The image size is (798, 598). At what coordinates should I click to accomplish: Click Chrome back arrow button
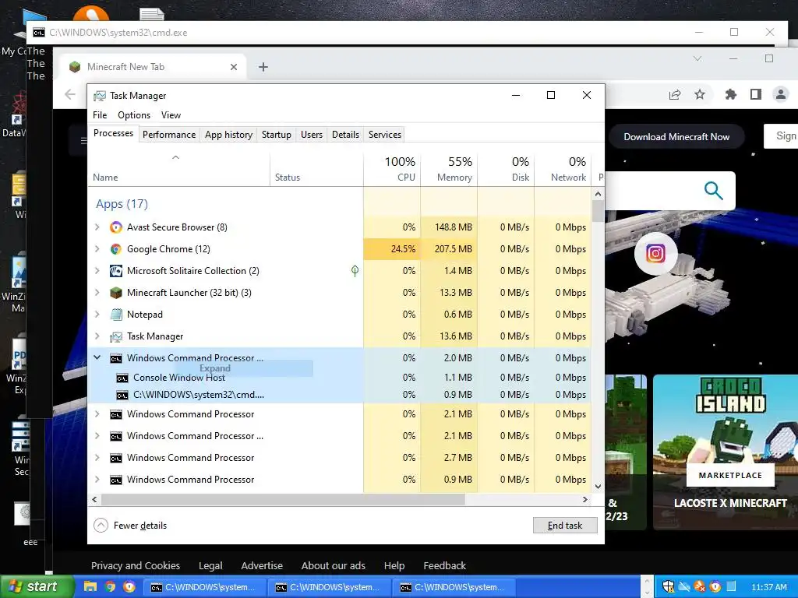pos(70,94)
